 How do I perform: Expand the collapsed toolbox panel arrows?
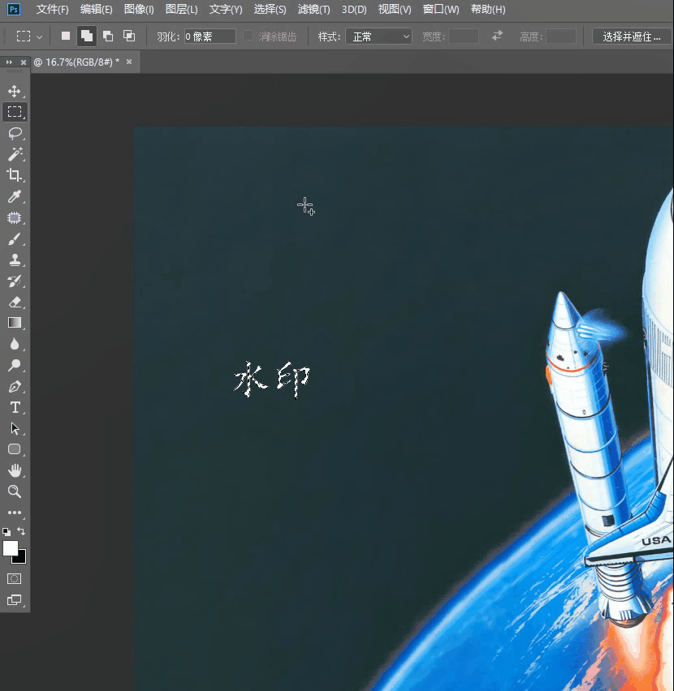coord(9,62)
